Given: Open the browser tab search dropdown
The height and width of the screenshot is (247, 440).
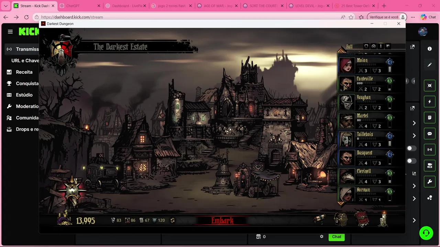Looking at the screenshot, I should click(x=5, y=6).
